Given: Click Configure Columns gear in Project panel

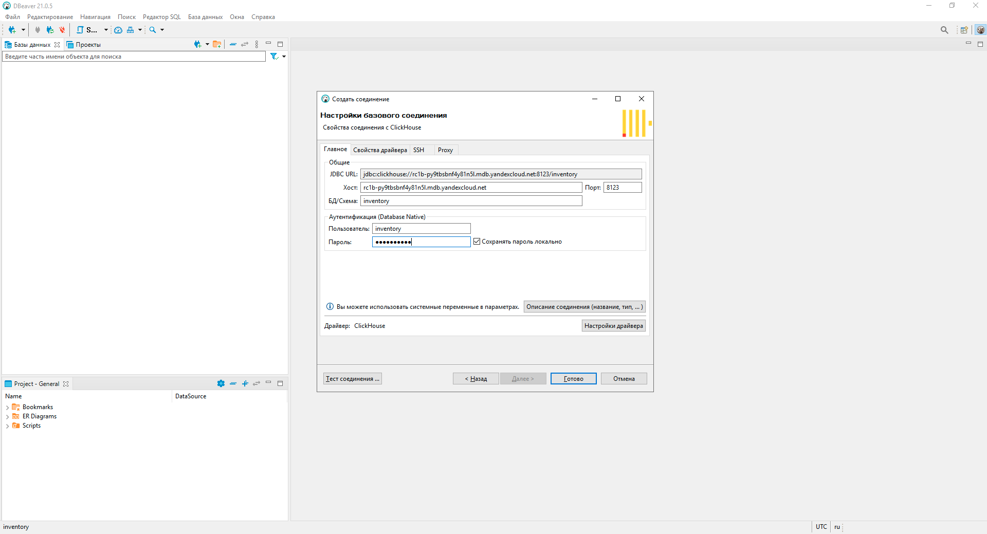Looking at the screenshot, I should point(221,383).
